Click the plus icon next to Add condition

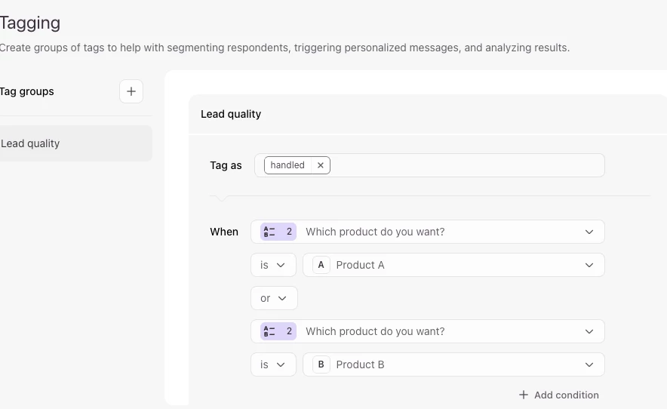click(x=524, y=395)
